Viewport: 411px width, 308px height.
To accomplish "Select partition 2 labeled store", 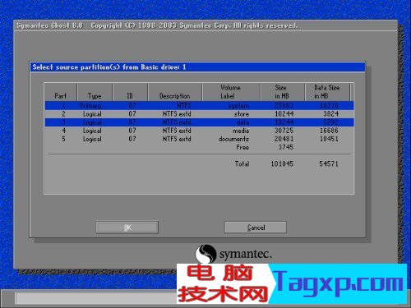I will click(200, 114).
